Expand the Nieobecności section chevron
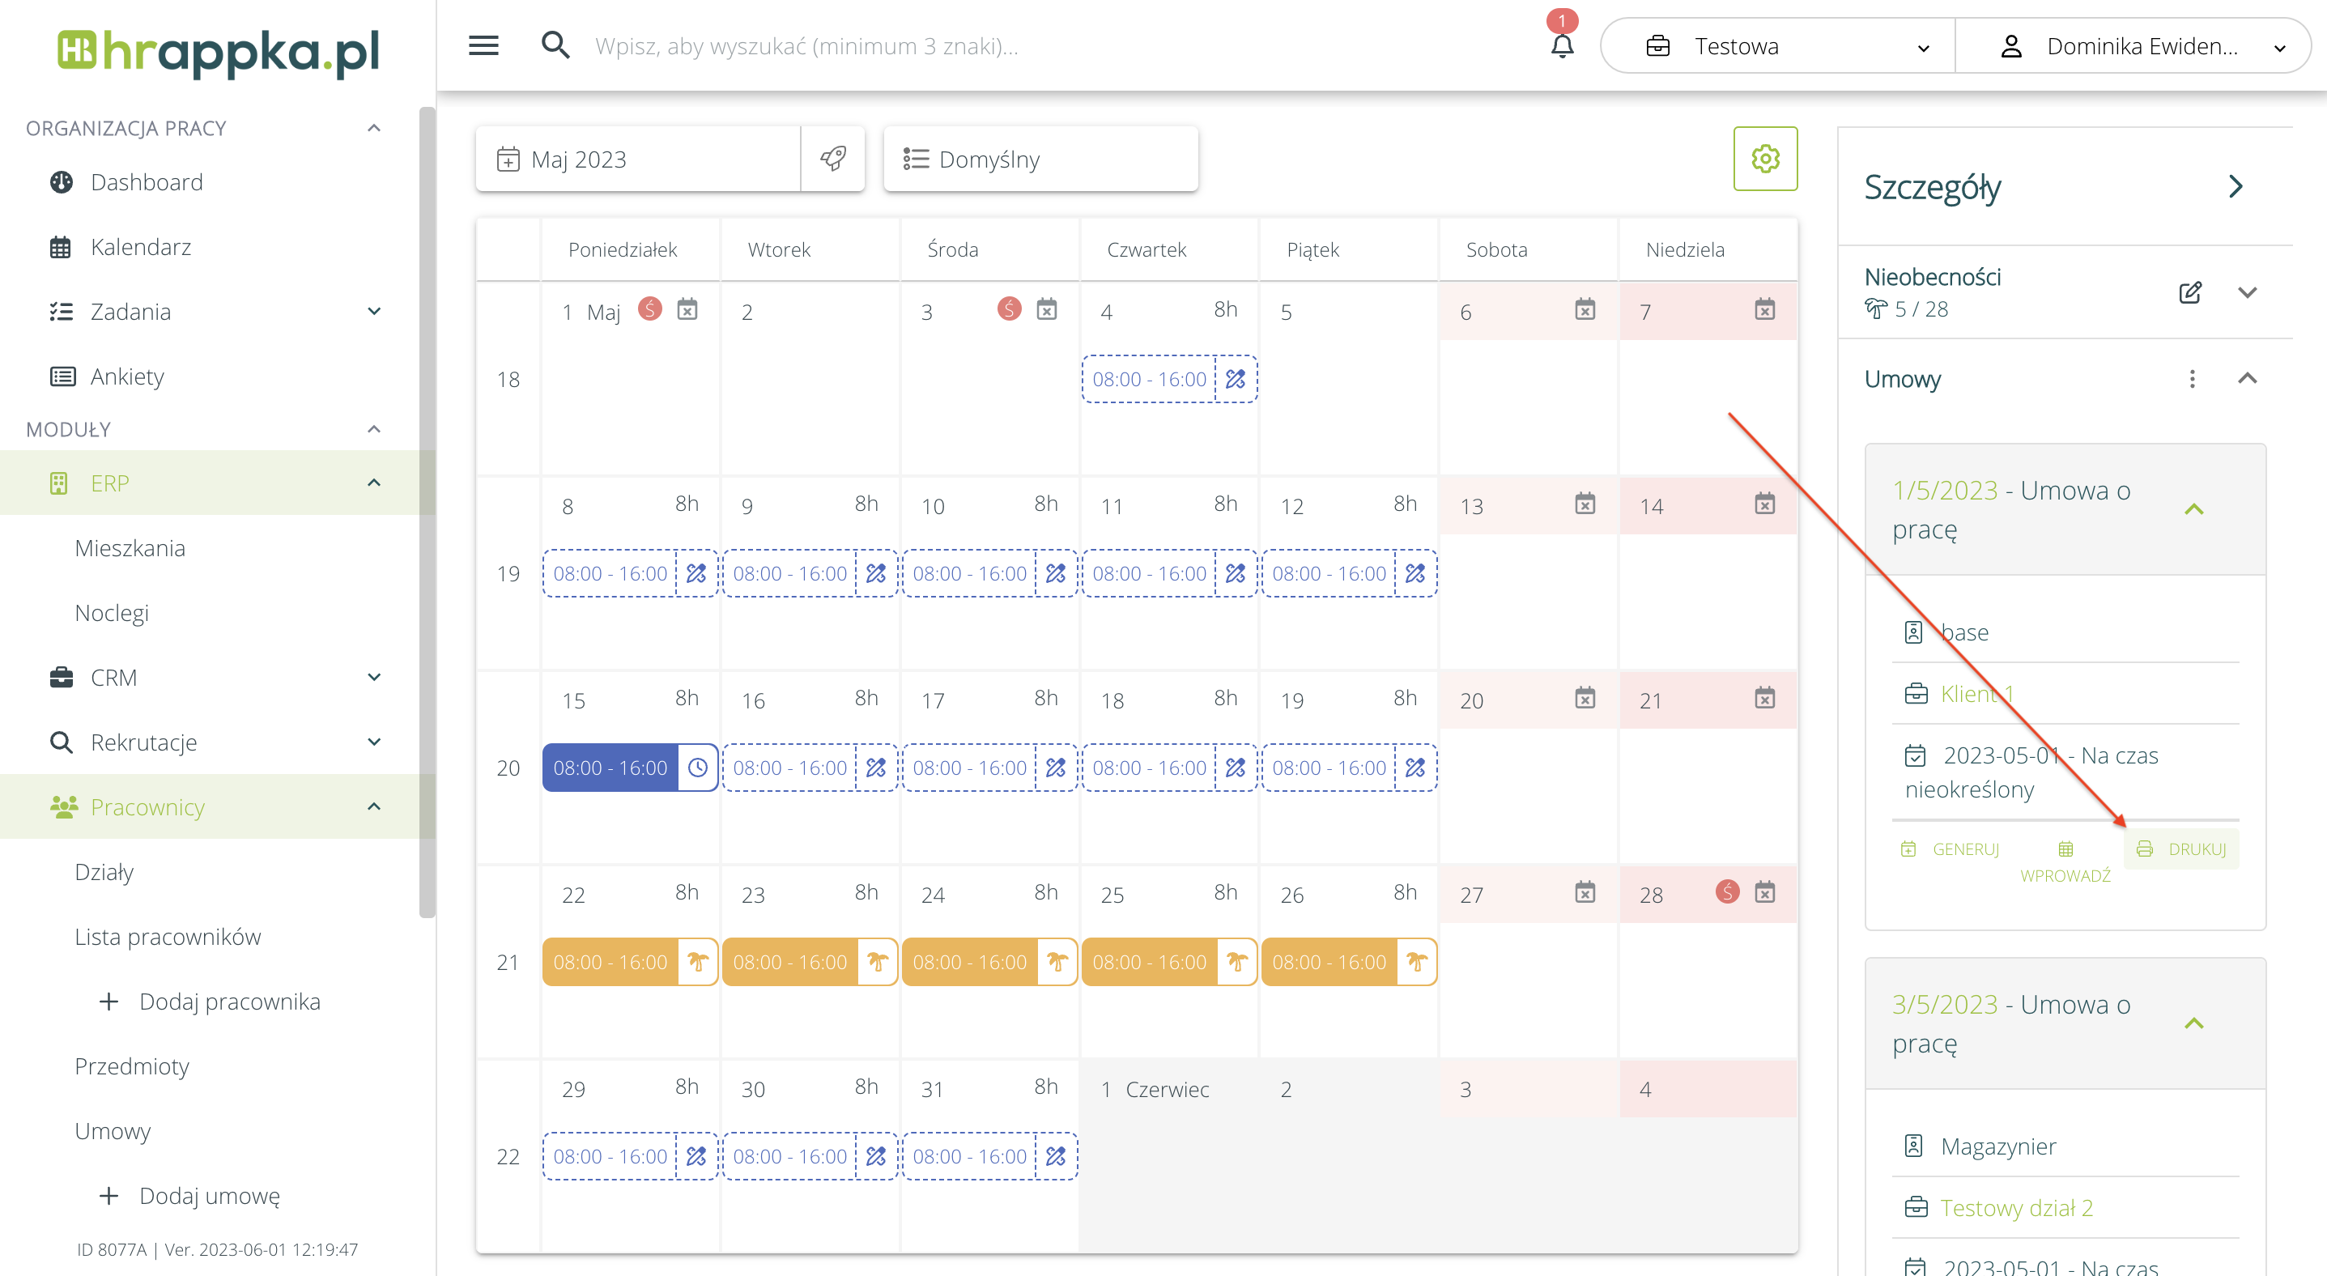Screen dimensions: 2327x1276 [x=2248, y=292]
